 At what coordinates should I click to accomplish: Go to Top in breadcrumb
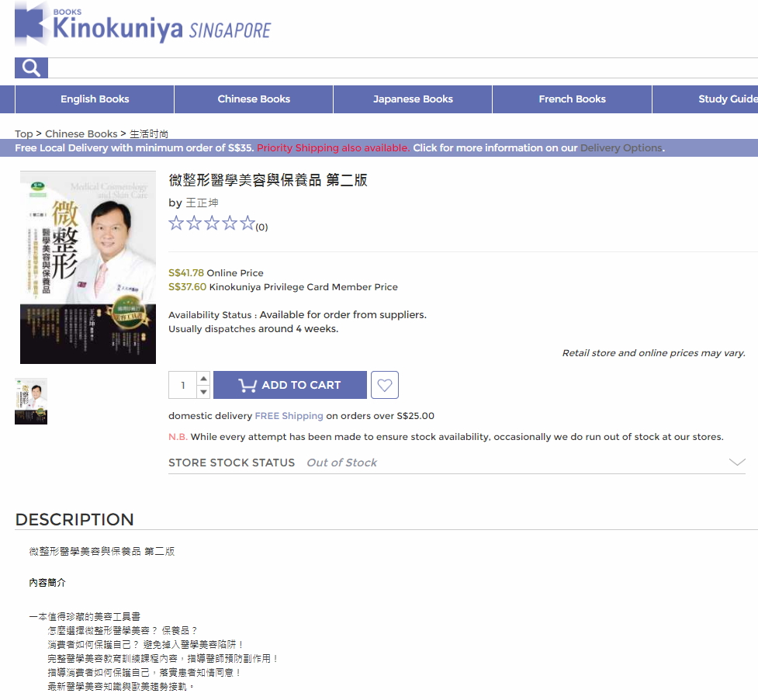pos(24,134)
